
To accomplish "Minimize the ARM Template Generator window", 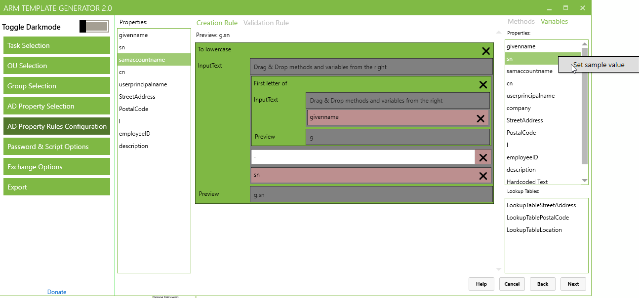I will tap(549, 8).
